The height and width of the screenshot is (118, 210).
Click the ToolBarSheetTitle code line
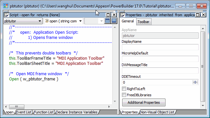pyautogui.click(x=56, y=64)
